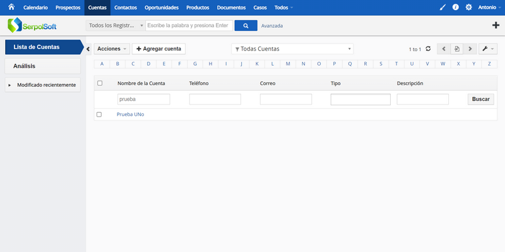Collapse the left sidebar arrow

point(88,49)
